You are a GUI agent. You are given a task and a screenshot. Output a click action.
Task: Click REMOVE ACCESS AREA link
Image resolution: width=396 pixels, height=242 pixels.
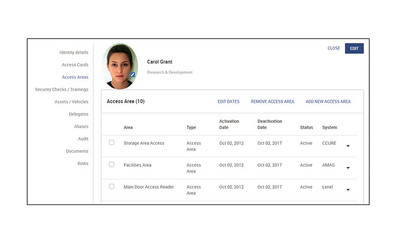pyautogui.click(x=272, y=102)
